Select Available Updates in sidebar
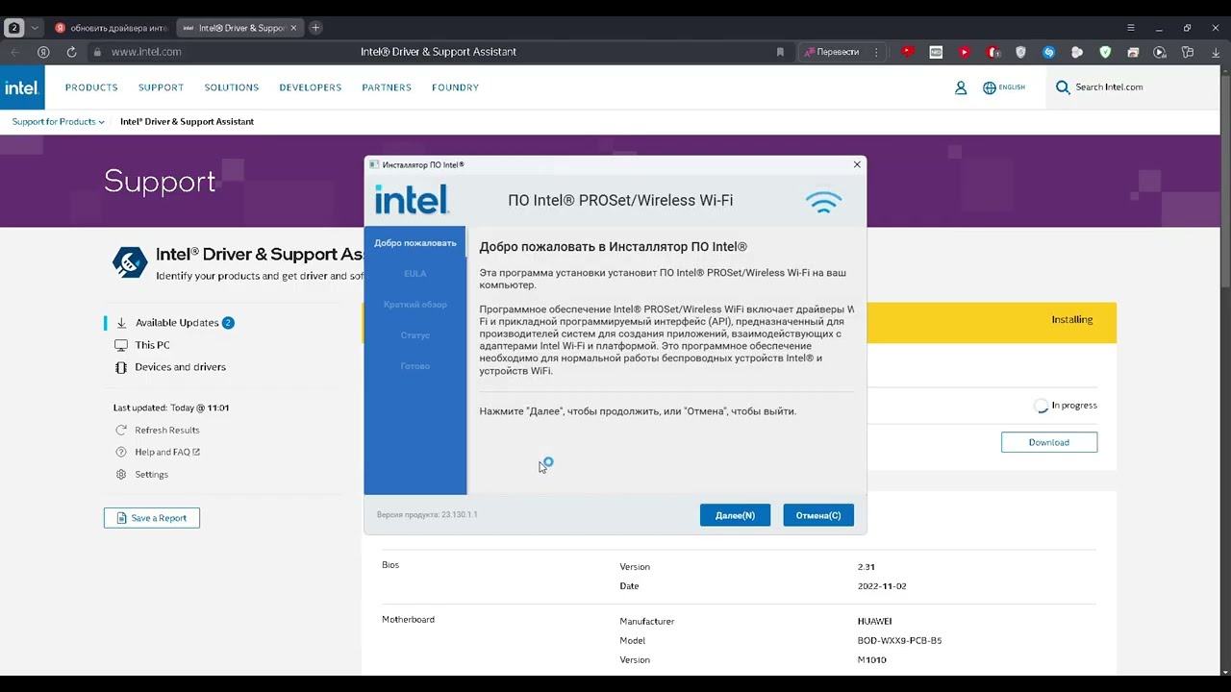This screenshot has width=1231, height=692. [x=177, y=323]
